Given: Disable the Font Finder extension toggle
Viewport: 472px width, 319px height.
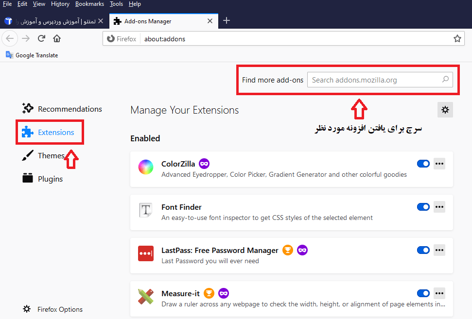Looking at the screenshot, I should tap(423, 207).
